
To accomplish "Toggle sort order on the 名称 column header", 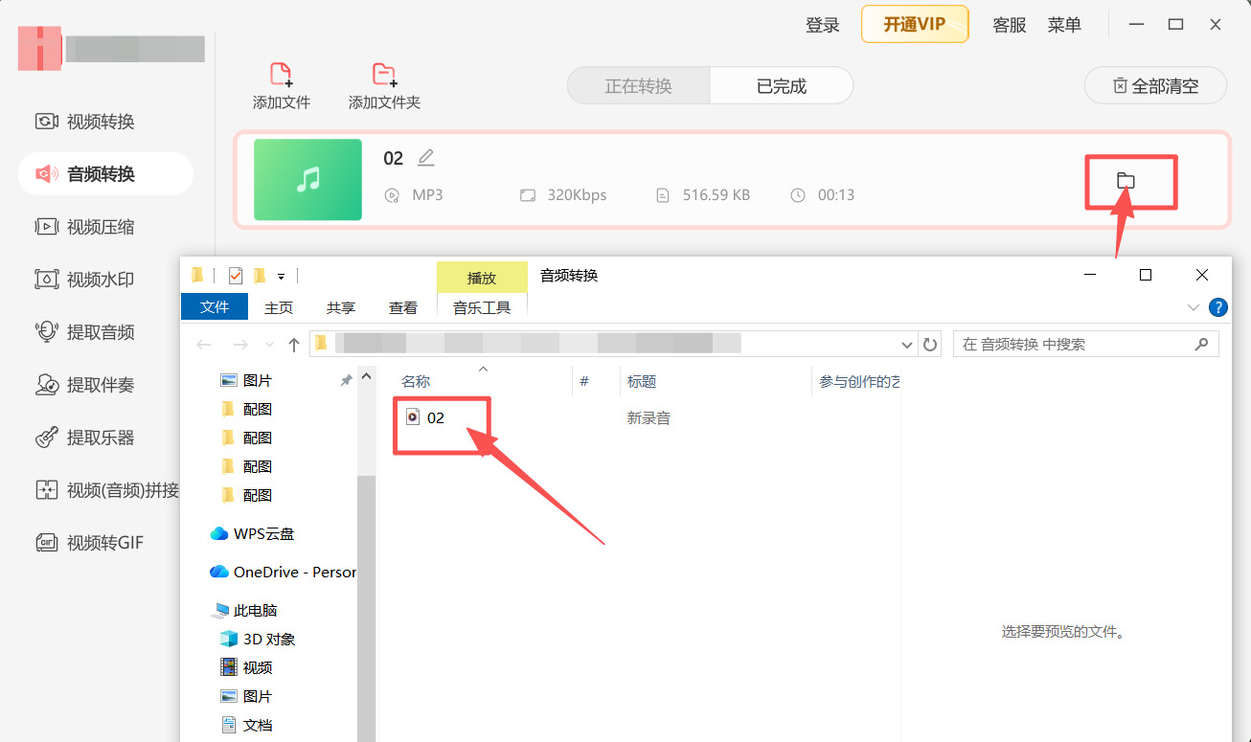I will coord(416,380).
